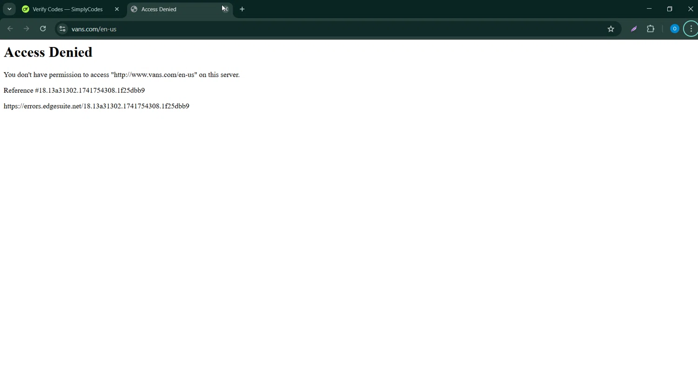This screenshot has width=698, height=376.
Task: Click the errors.edgesuite.net URL text
Action: click(96, 106)
